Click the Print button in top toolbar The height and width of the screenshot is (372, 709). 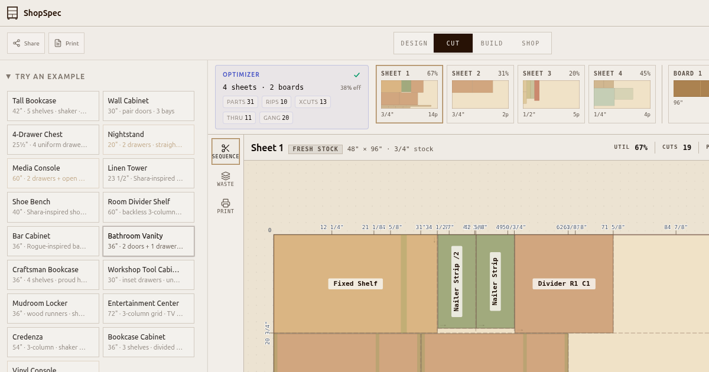[66, 43]
